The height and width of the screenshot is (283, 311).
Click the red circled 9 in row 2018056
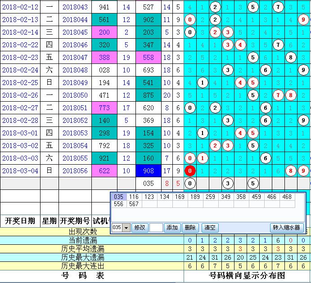tap(303, 171)
